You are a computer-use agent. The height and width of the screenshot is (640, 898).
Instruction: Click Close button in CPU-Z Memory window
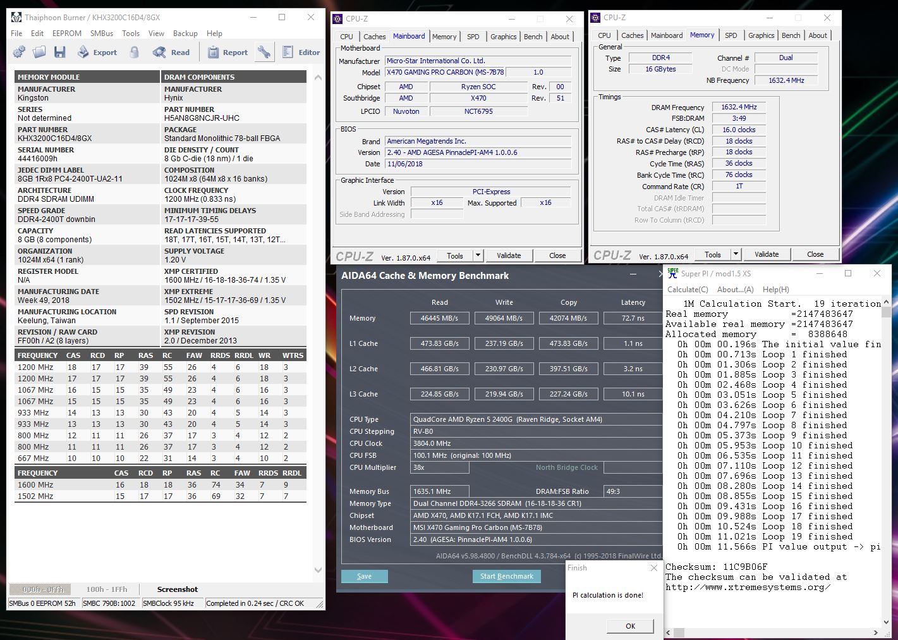point(815,254)
